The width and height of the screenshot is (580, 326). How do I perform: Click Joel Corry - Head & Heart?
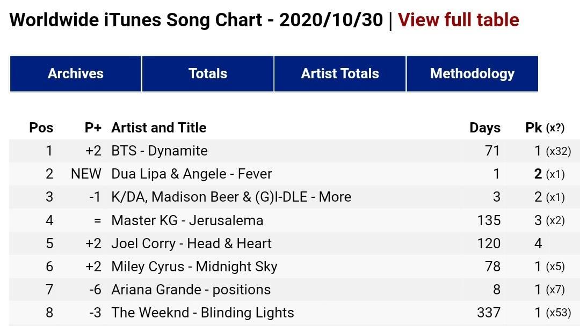(191, 243)
